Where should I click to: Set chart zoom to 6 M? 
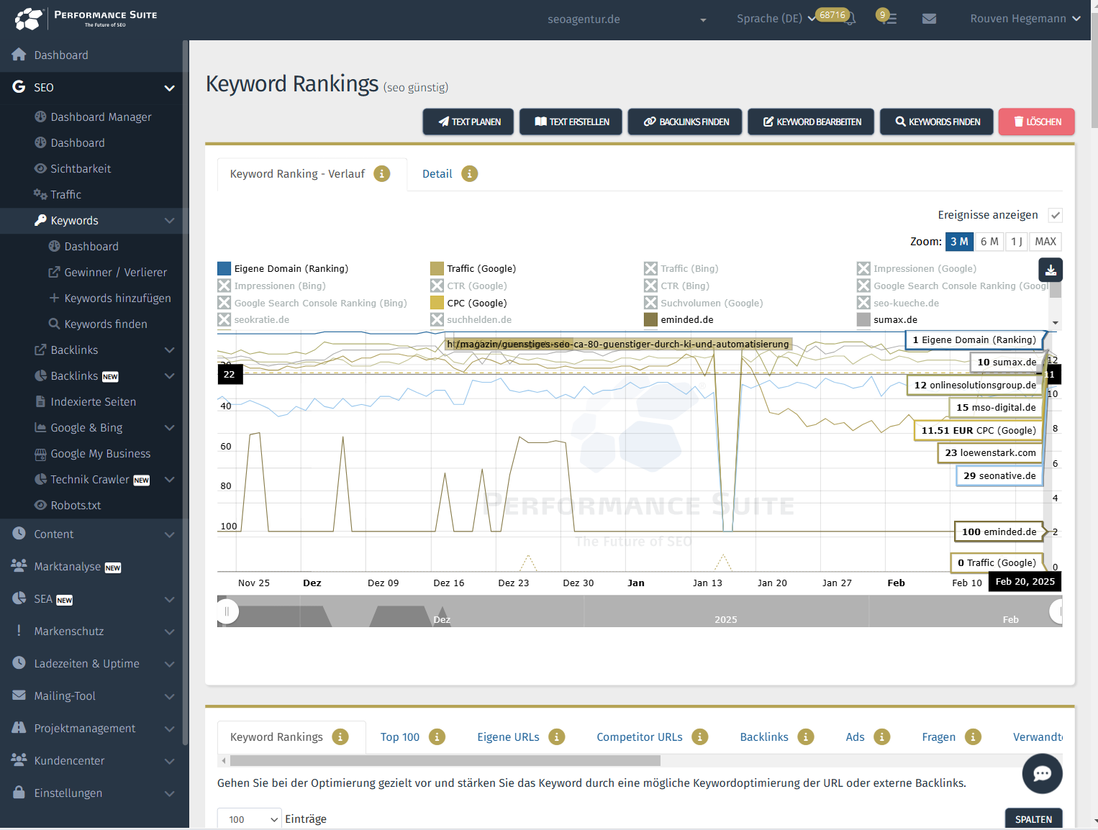(x=989, y=242)
